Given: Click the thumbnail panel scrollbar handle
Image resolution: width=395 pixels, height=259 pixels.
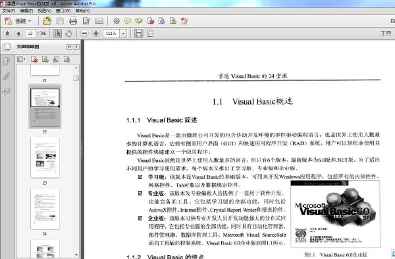Looking at the screenshot, I should (76, 78).
